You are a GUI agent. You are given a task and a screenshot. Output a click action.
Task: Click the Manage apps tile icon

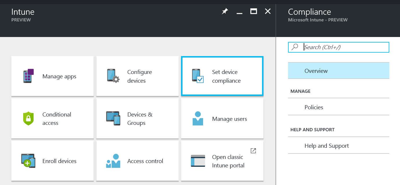click(x=29, y=76)
